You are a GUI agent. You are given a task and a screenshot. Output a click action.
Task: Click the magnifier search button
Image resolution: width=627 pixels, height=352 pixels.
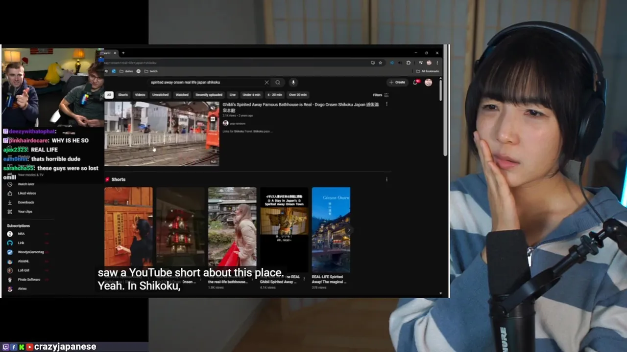point(278,83)
